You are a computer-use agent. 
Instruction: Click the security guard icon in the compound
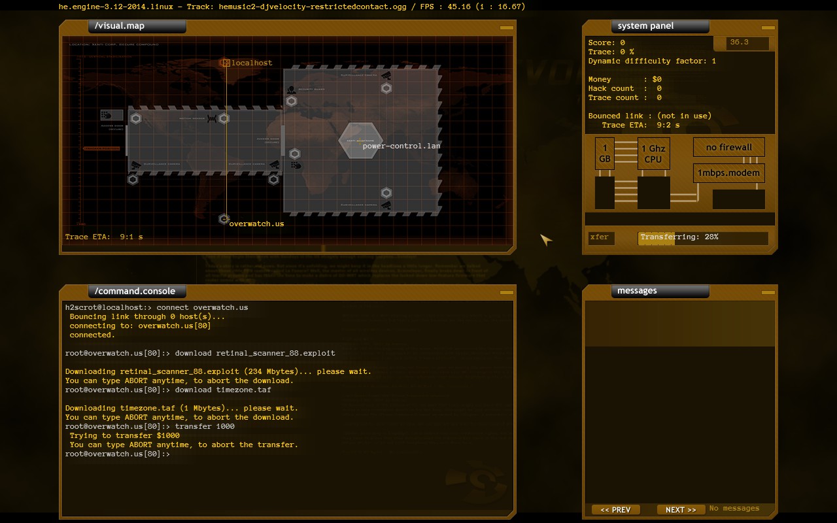[x=291, y=88]
